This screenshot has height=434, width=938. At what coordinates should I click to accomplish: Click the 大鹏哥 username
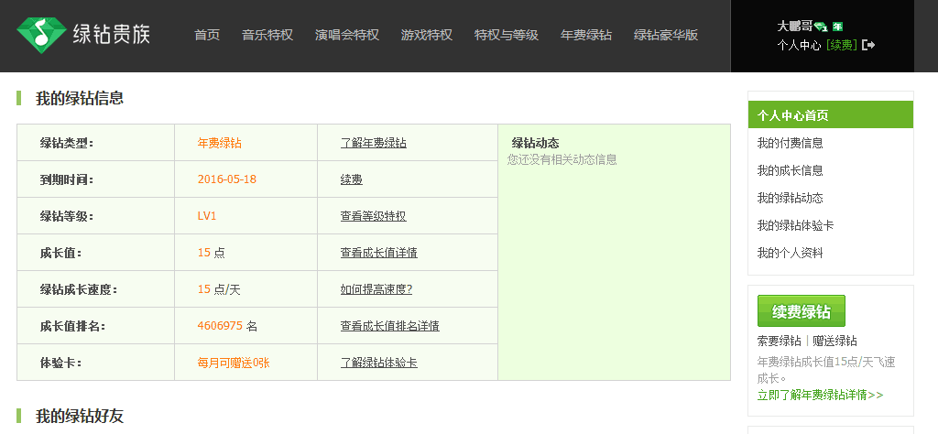coord(795,27)
